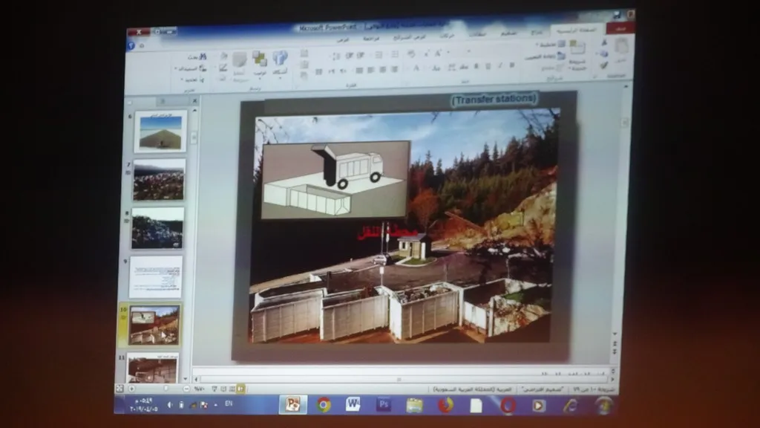Screen dimensions: 760x428
Task: Switch to Slide Sorter view in status bar
Action: (232, 389)
